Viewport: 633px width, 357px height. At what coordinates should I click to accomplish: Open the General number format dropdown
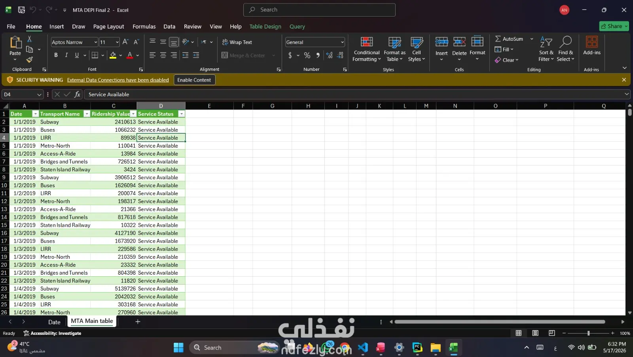(342, 42)
